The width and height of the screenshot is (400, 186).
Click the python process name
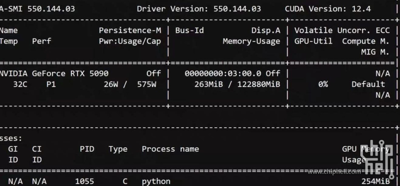156,182
